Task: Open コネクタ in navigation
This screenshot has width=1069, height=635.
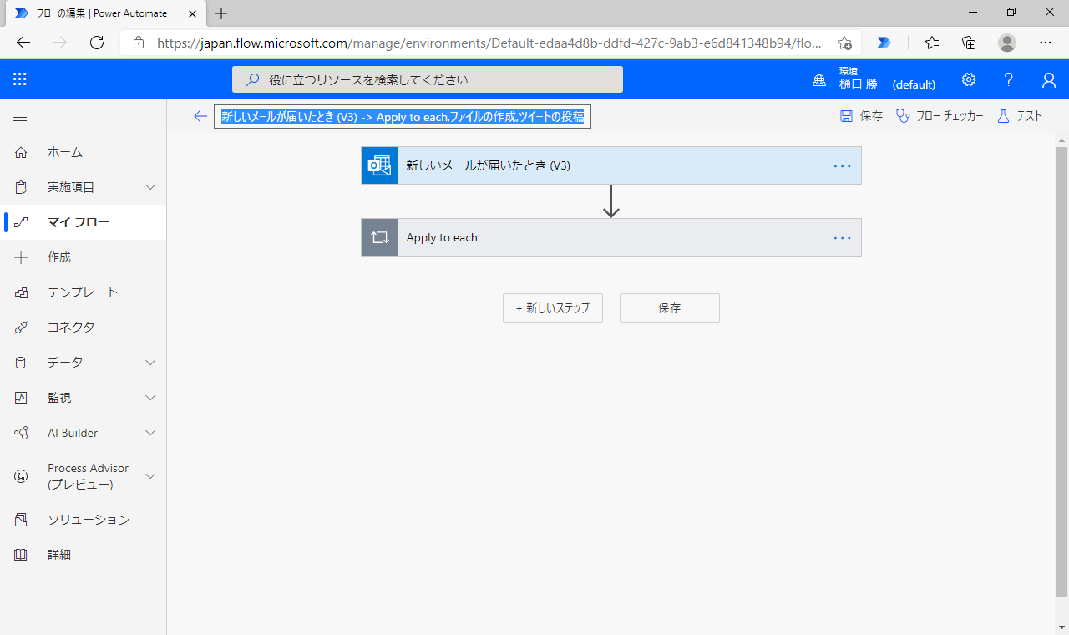Action: [x=84, y=328]
